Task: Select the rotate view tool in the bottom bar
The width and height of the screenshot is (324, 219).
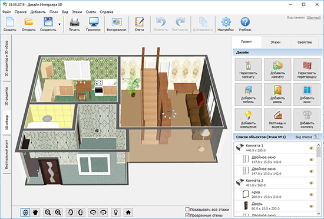Action: coord(25,212)
